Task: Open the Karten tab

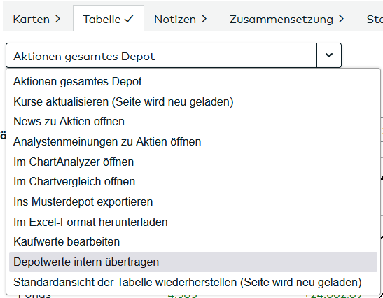Action: (37, 19)
